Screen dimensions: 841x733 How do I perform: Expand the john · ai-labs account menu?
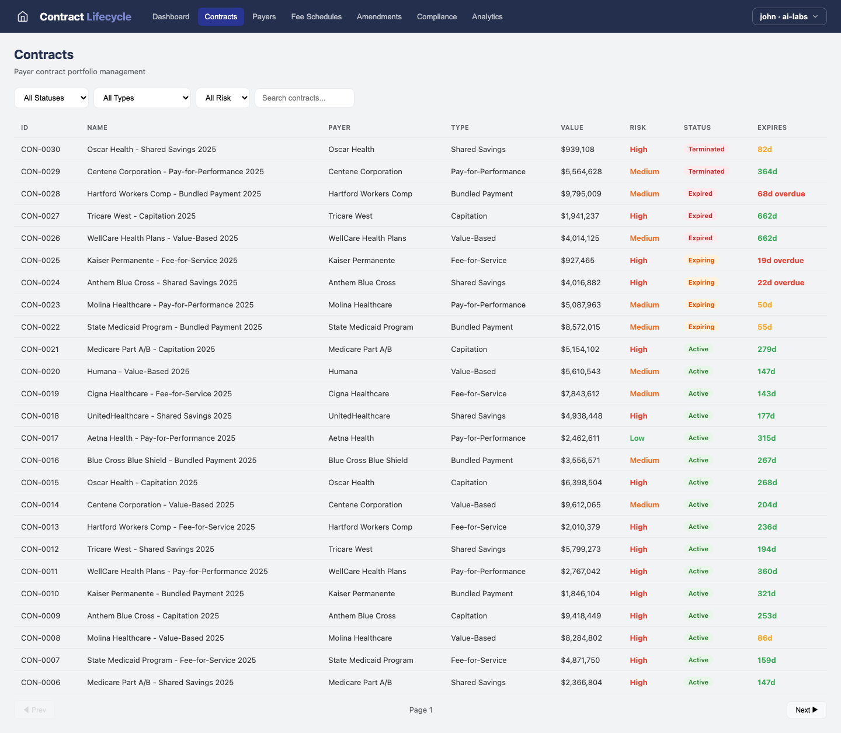[x=789, y=16]
